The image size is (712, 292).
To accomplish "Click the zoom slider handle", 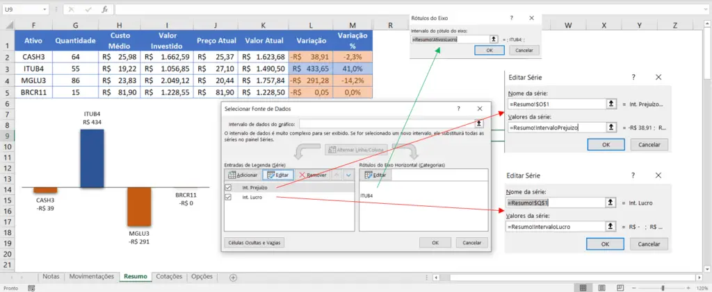I will 663,288.
